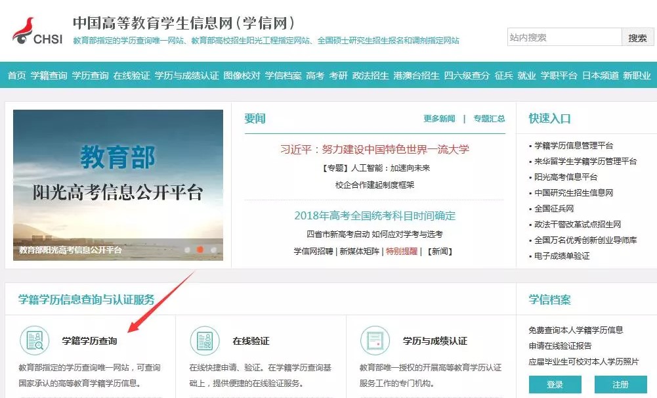Open 来华留学生学籍学历管理平台 quick link
The height and width of the screenshot is (398, 657).
click(585, 162)
